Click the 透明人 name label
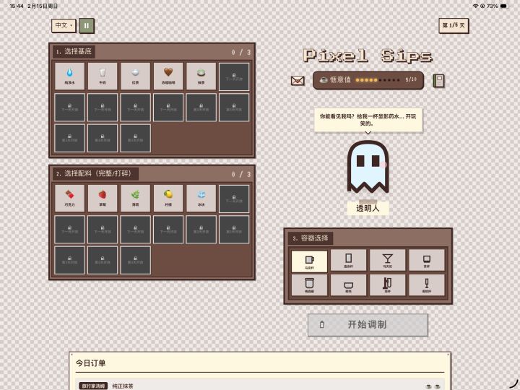The image size is (520, 390). point(368,208)
